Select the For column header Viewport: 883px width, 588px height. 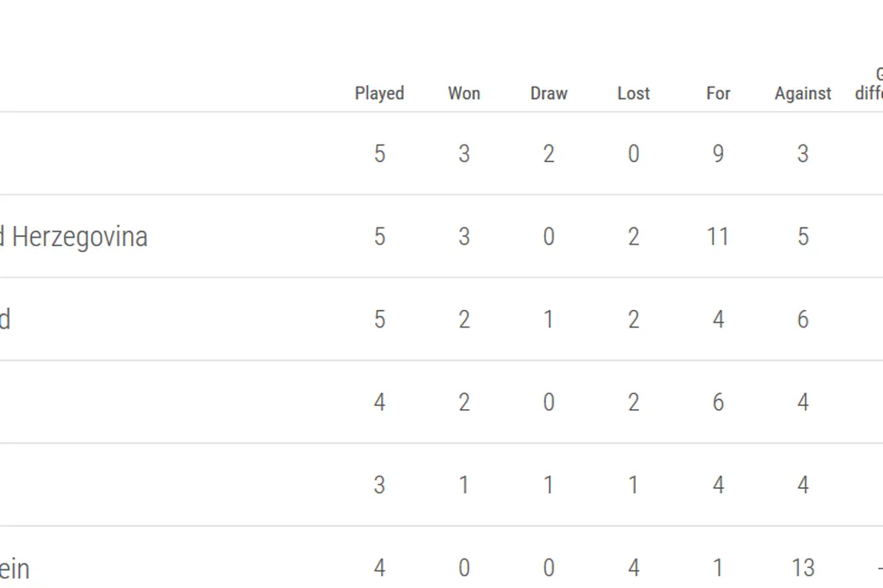[x=718, y=93]
